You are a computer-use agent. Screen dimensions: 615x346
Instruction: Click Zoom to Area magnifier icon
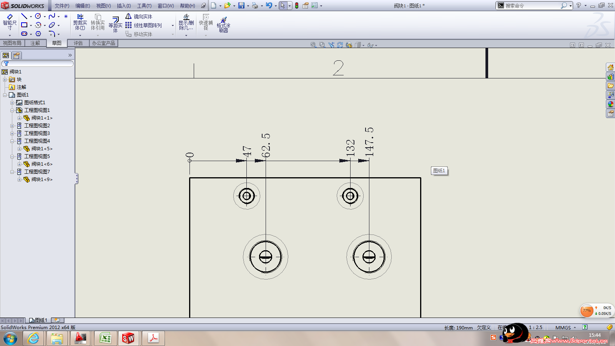(x=322, y=45)
